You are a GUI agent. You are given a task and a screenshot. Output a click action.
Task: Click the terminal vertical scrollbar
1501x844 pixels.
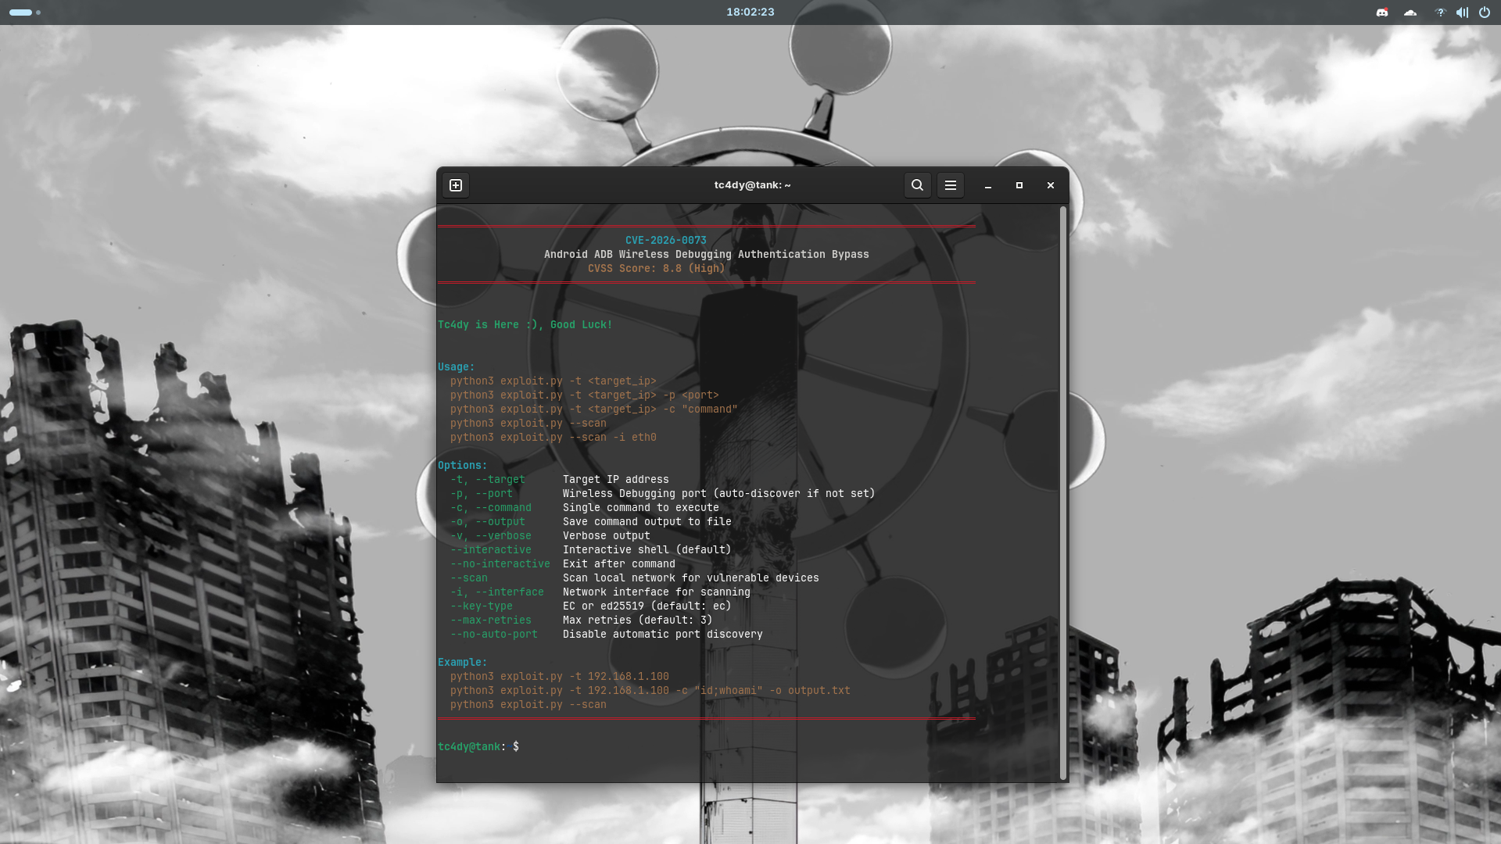tap(1062, 492)
